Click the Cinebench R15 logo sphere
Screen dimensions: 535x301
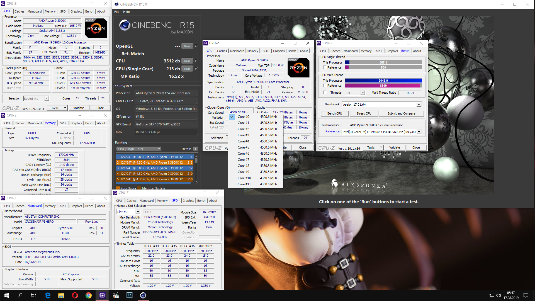coord(125,25)
